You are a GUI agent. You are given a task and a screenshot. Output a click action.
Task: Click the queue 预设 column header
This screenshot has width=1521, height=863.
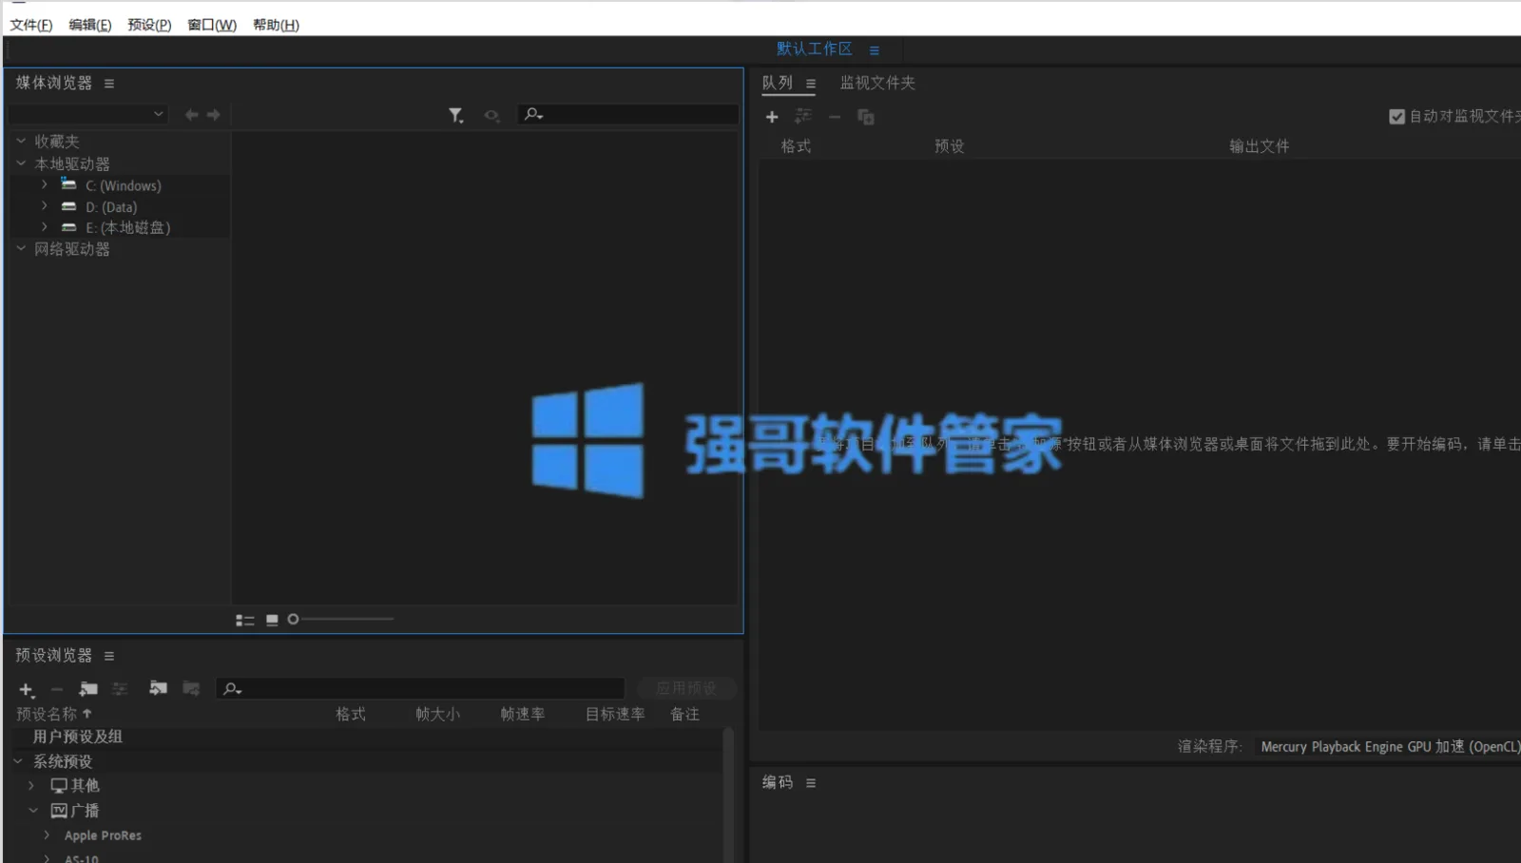(950, 146)
